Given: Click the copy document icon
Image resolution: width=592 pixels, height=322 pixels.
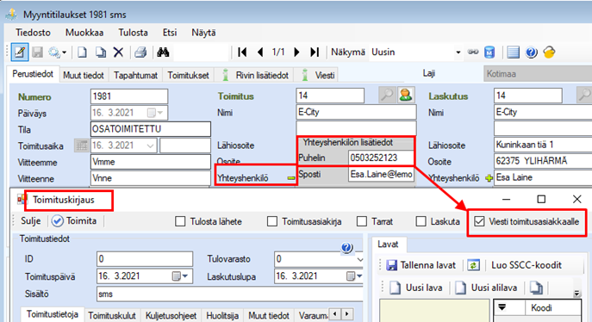Looking at the screenshot, I should [101, 52].
